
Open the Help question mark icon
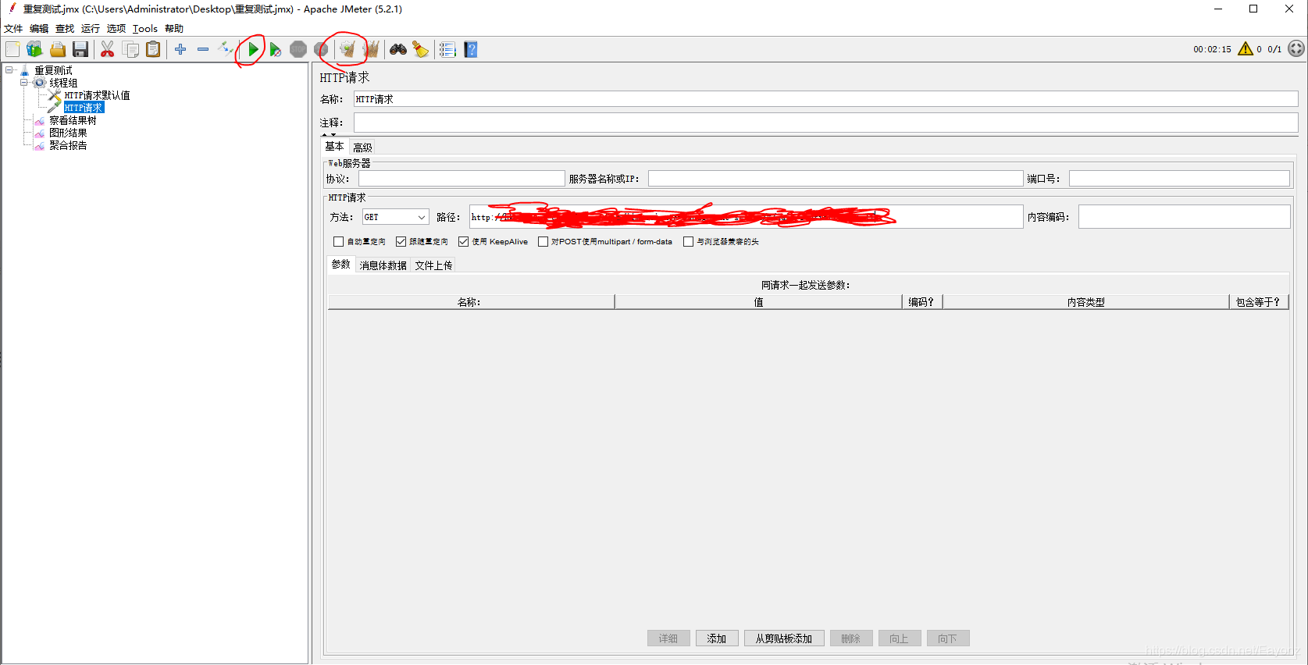[x=471, y=49]
